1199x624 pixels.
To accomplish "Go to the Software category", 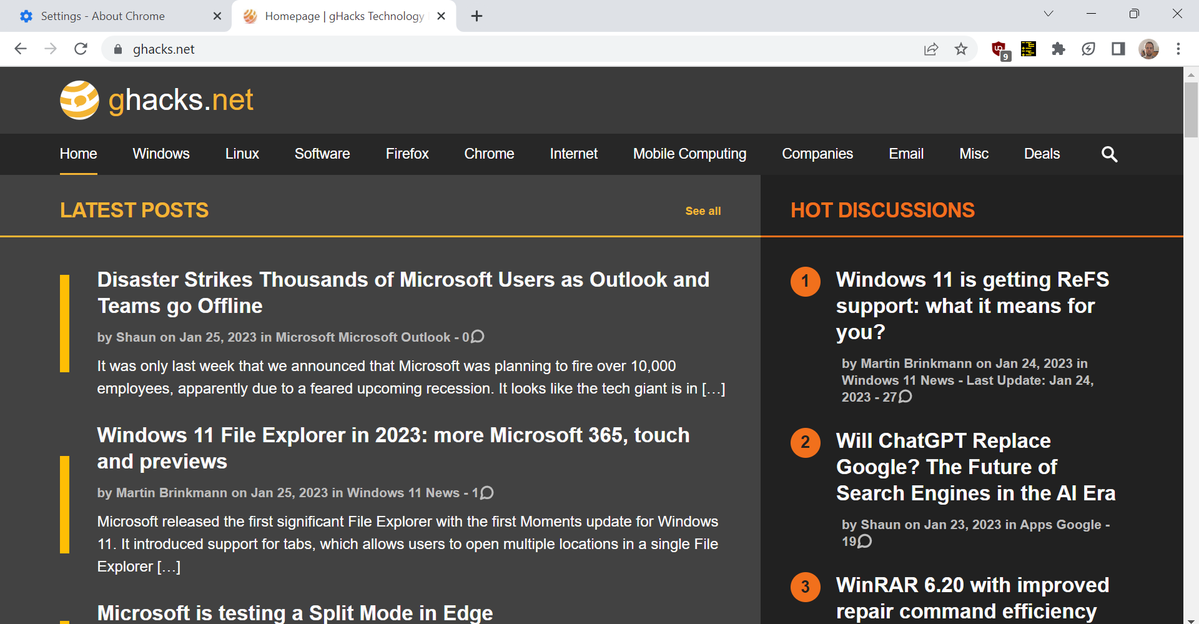I will pos(322,154).
